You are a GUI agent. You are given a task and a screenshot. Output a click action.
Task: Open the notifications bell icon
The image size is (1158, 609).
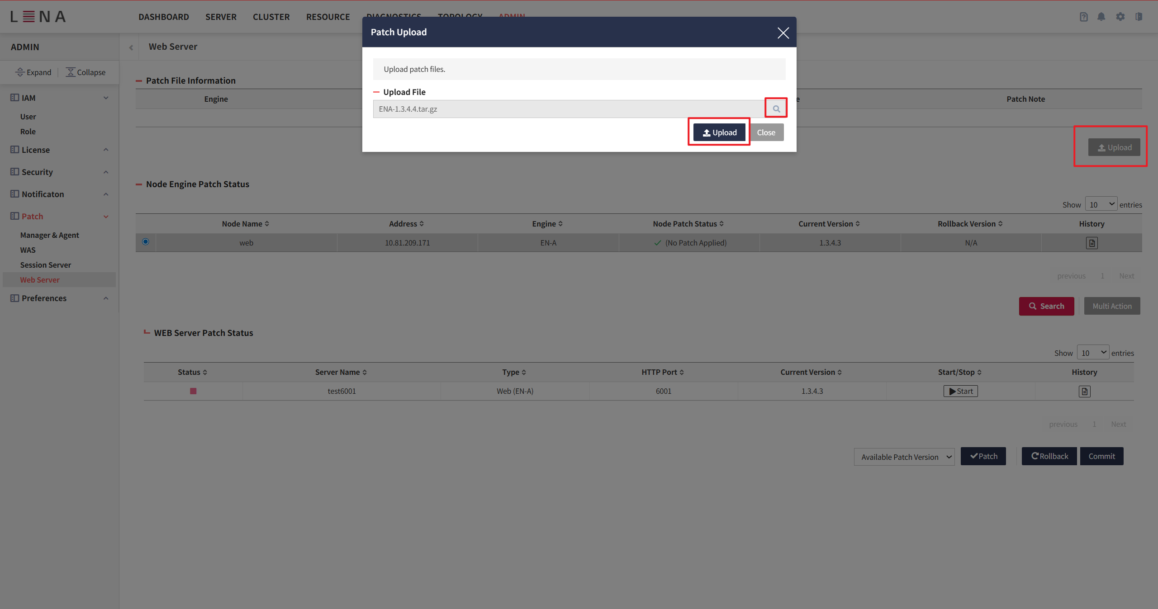pos(1101,17)
